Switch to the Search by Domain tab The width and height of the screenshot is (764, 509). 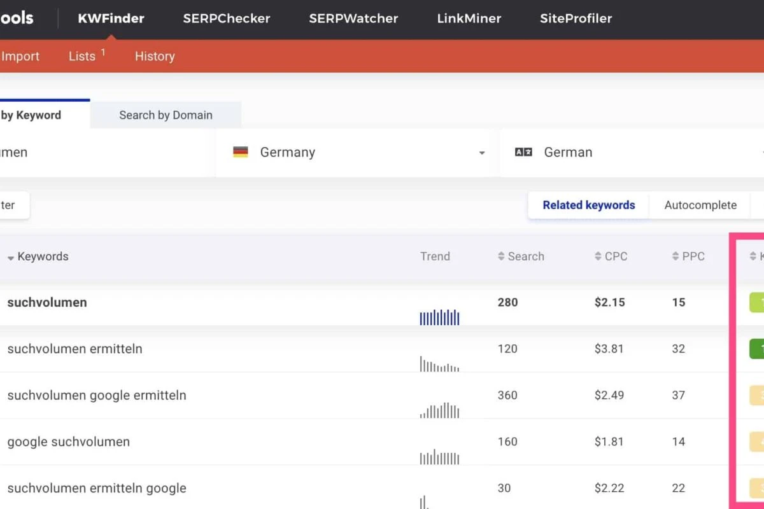click(166, 115)
